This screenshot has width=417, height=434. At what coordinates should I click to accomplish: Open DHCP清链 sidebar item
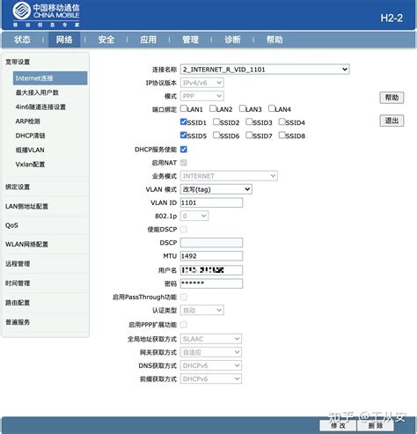30,136
